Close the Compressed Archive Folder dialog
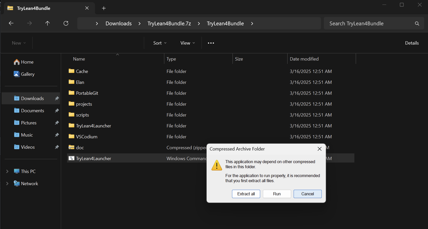This screenshot has width=428, height=229. tap(319, 149)
